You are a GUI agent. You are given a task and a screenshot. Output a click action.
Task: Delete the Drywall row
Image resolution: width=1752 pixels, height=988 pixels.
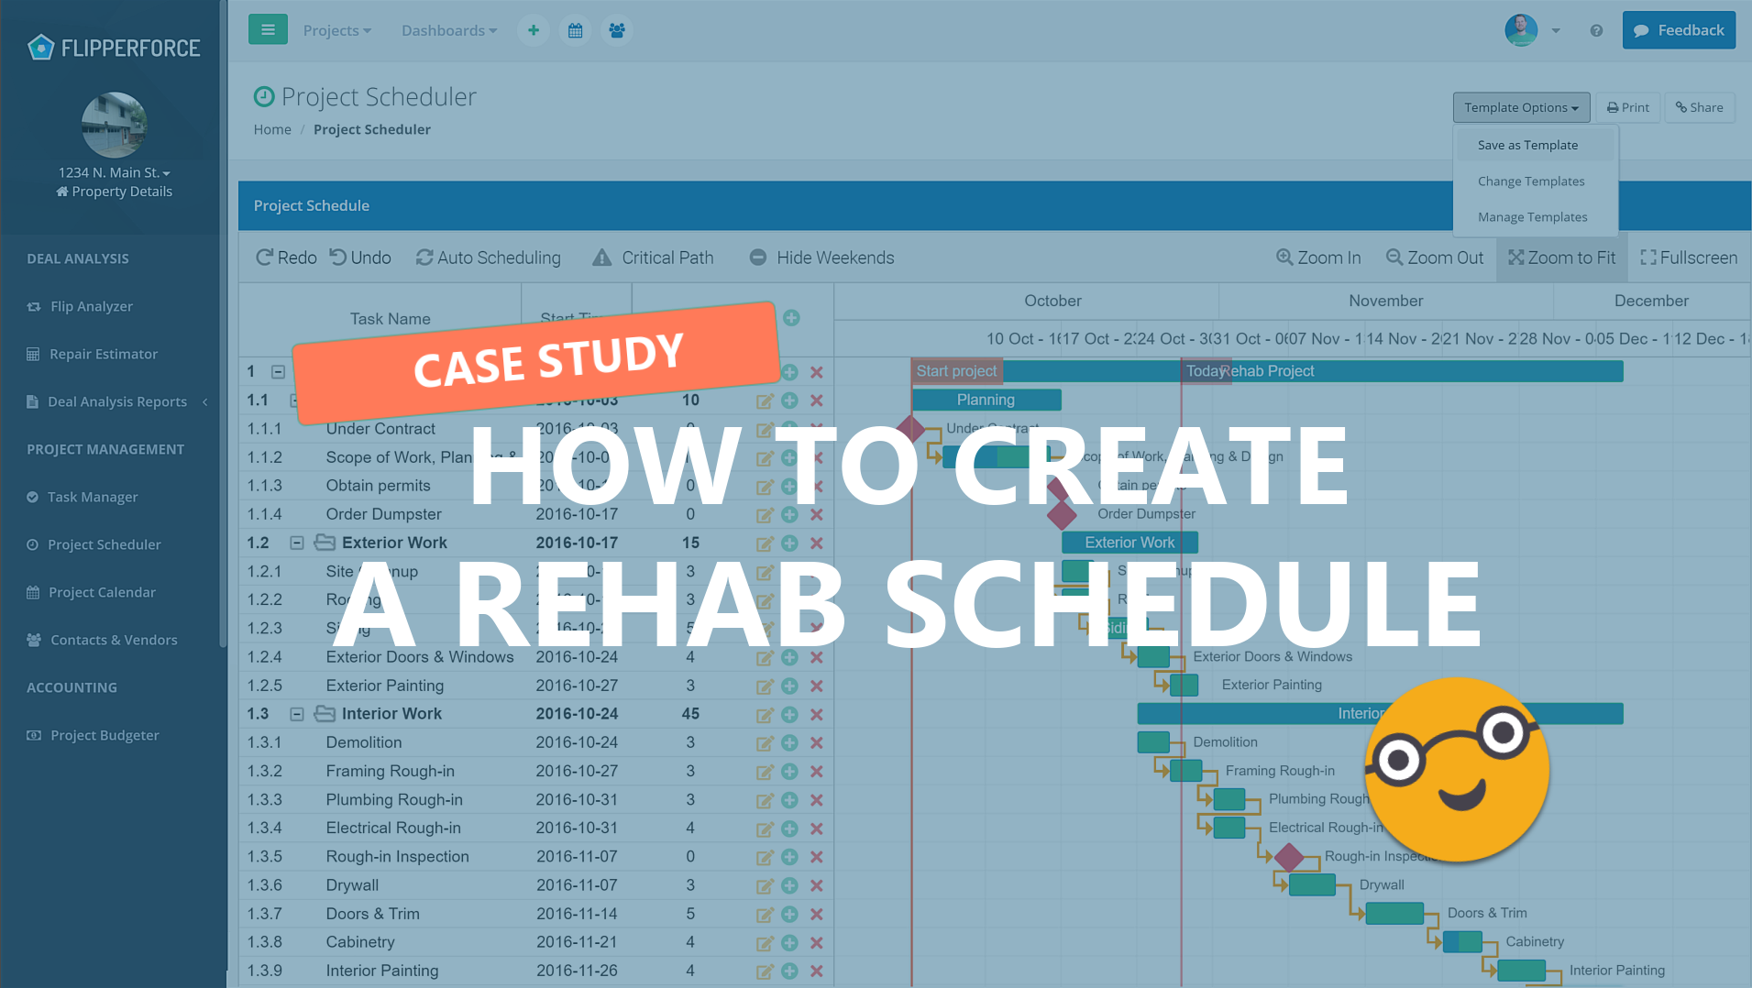816,885
